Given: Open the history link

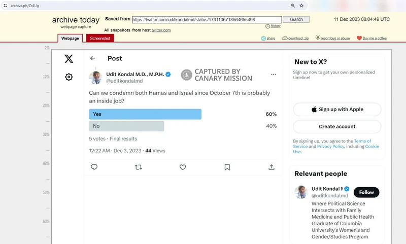Looking at the screenshot, I should [275, 26].
